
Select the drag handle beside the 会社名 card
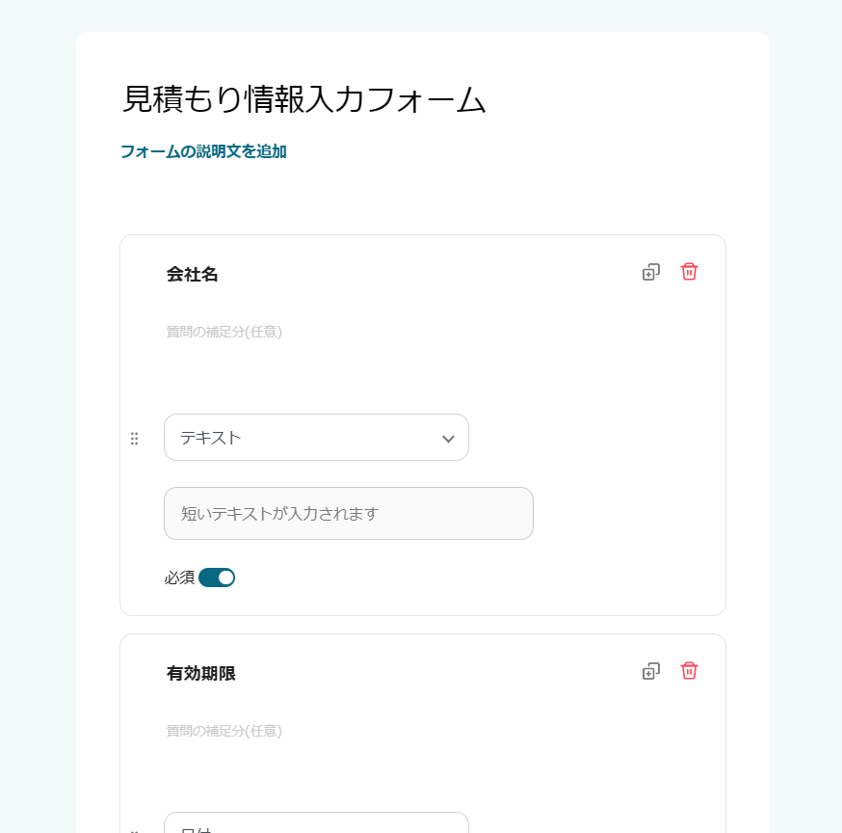click(135, 437)
